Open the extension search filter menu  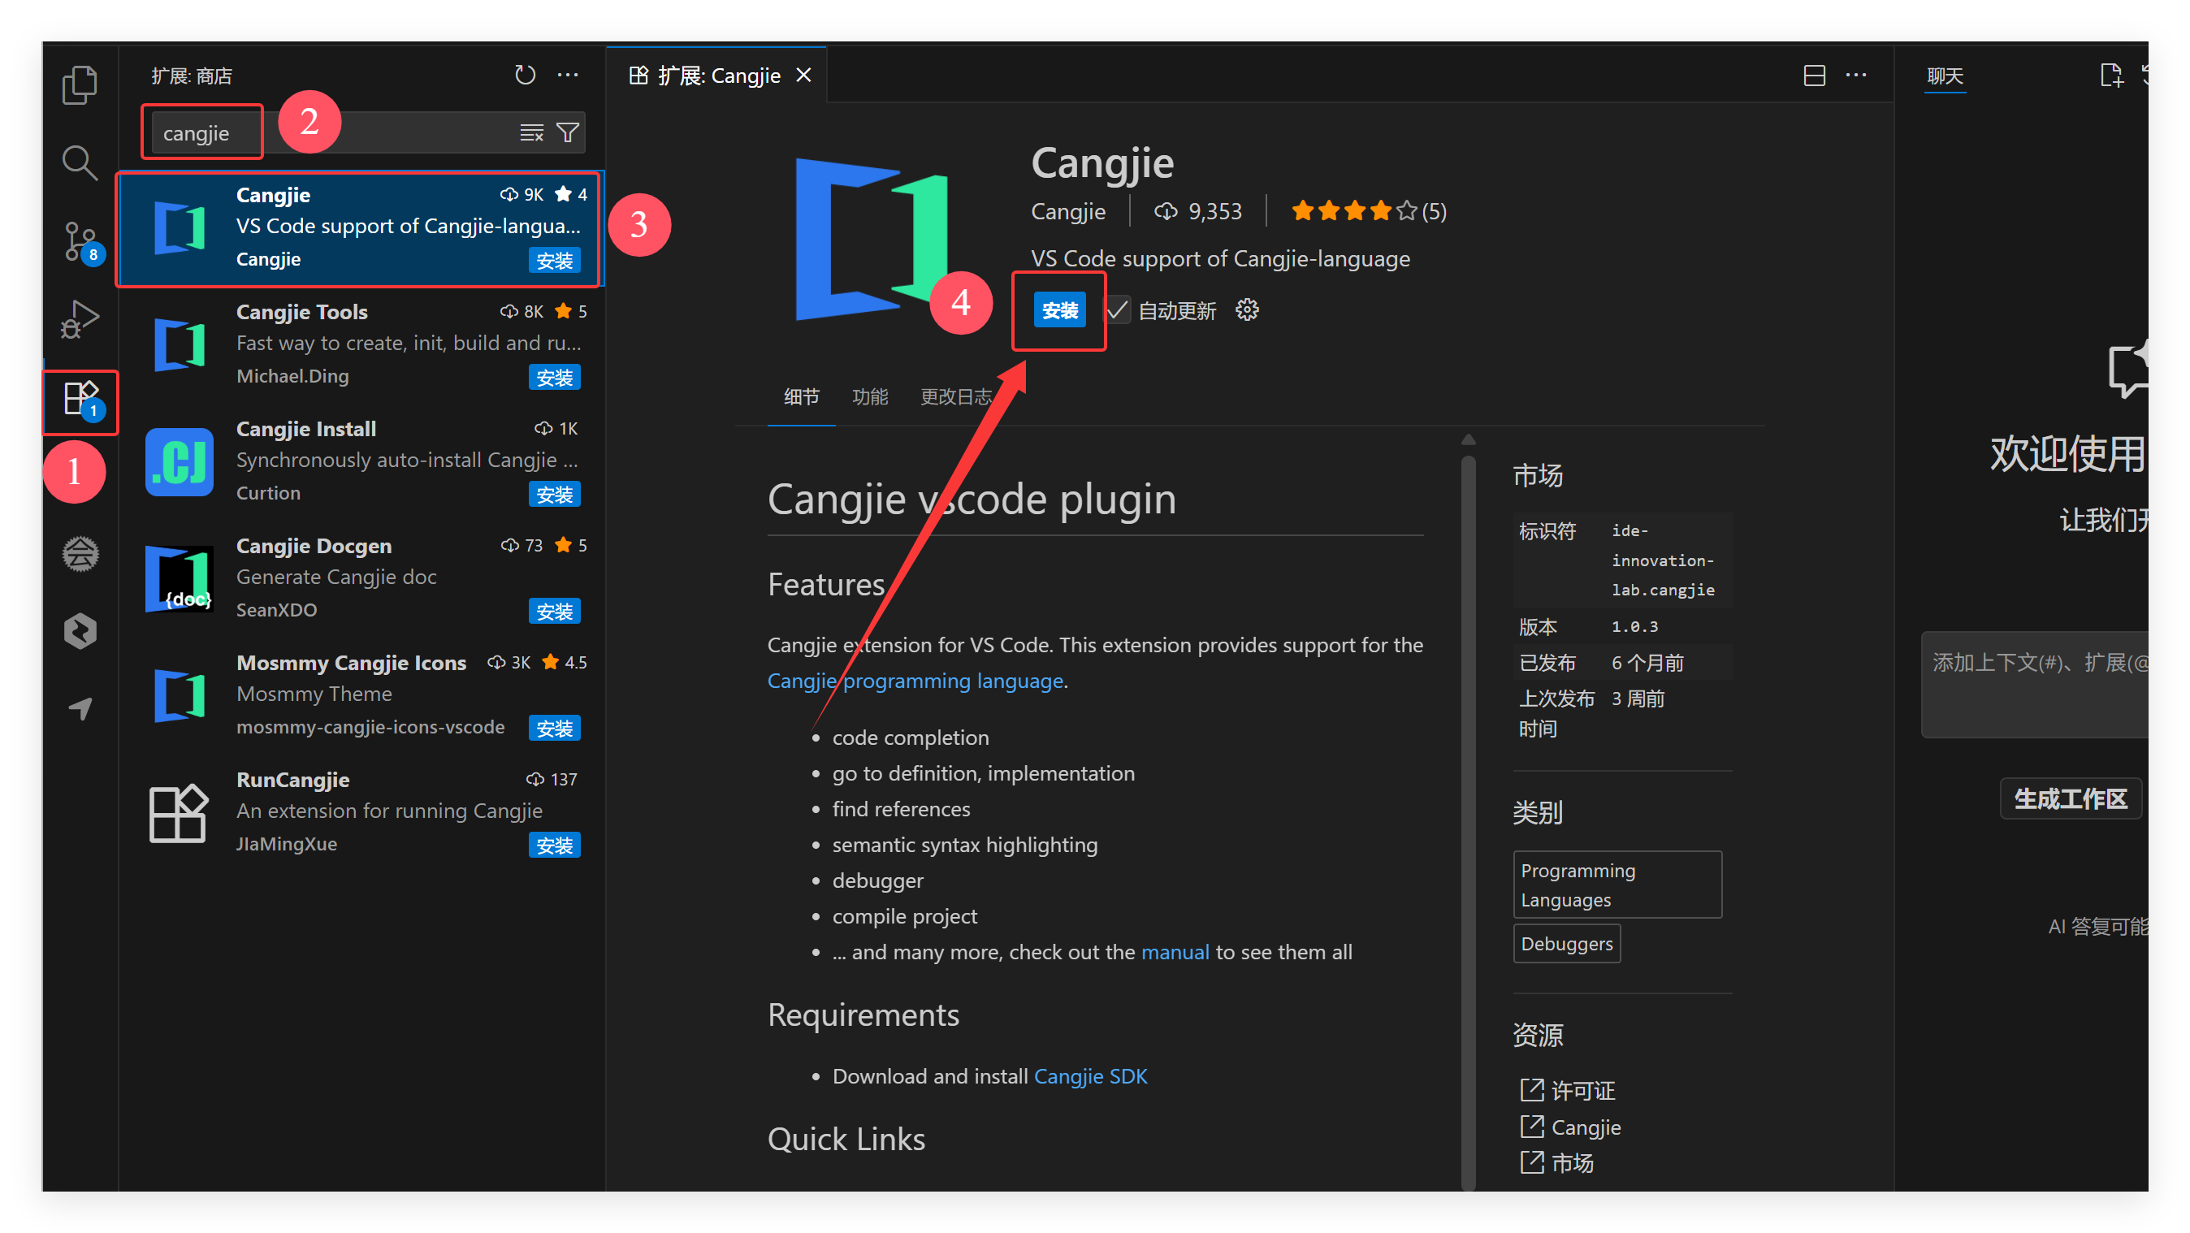567,132
